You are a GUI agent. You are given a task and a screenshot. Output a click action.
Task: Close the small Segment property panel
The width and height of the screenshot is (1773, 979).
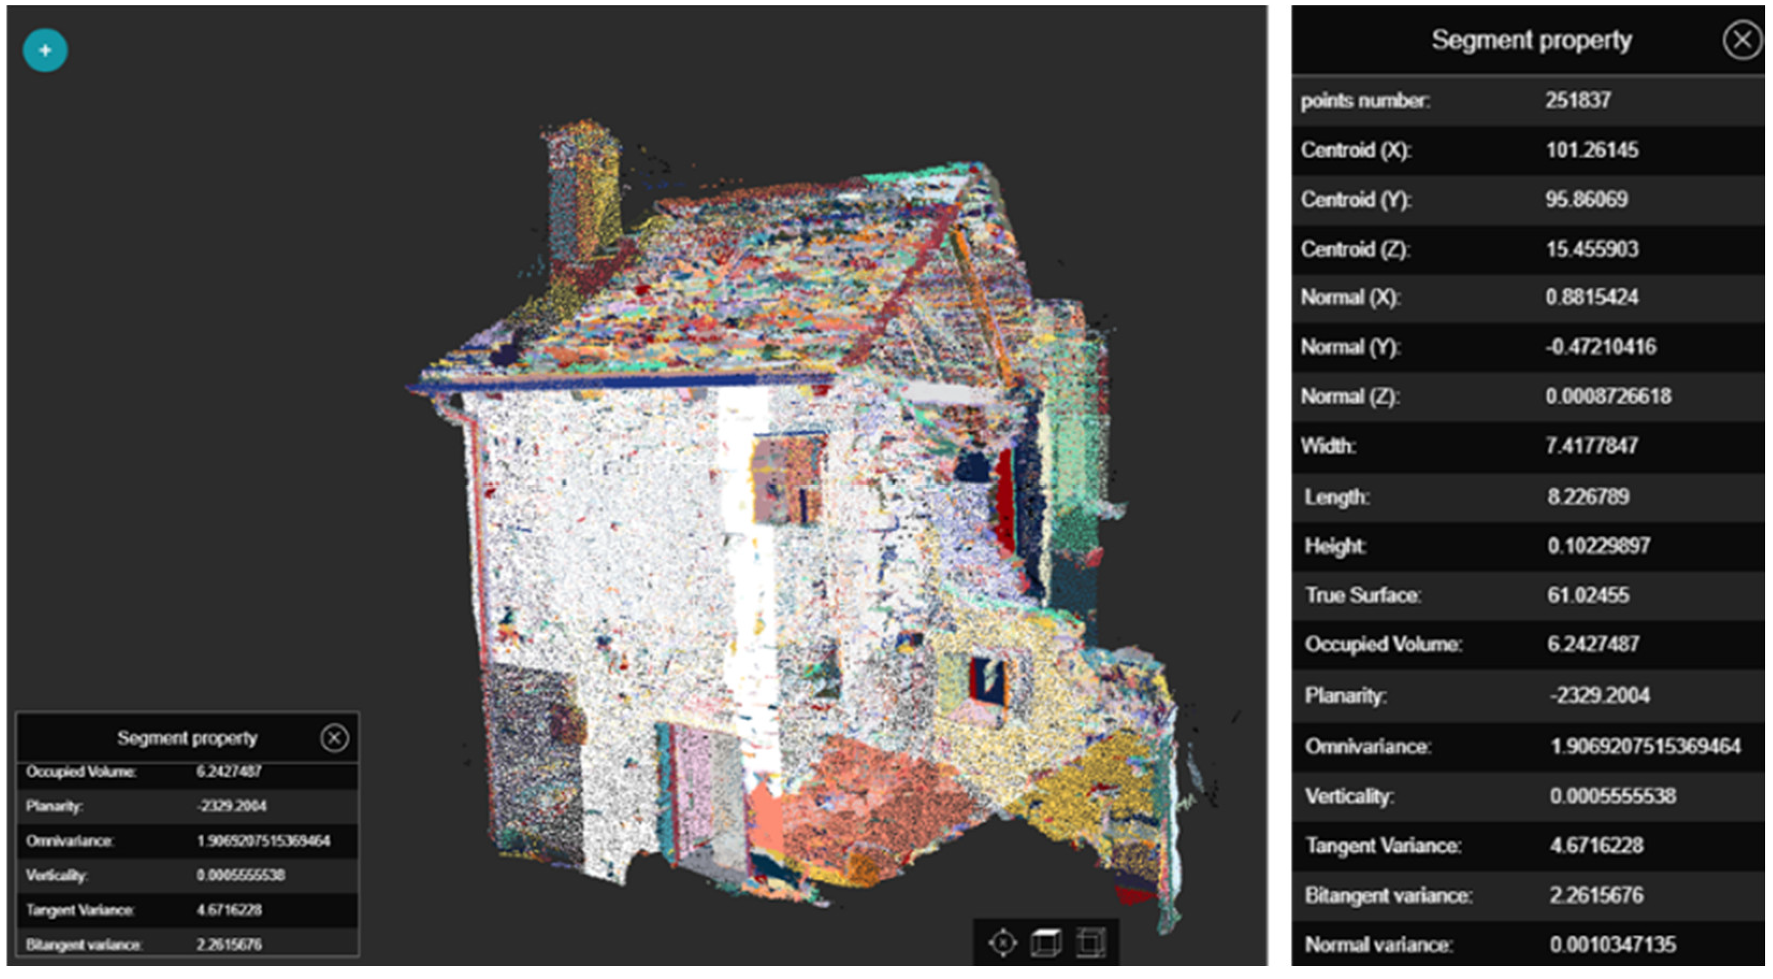(x=335, y=738)
